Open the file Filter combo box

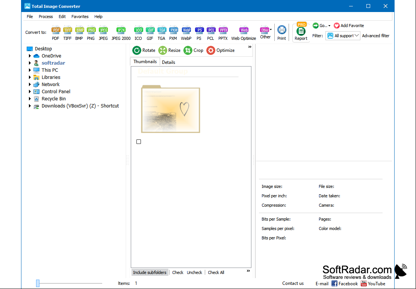click(343, 36)
